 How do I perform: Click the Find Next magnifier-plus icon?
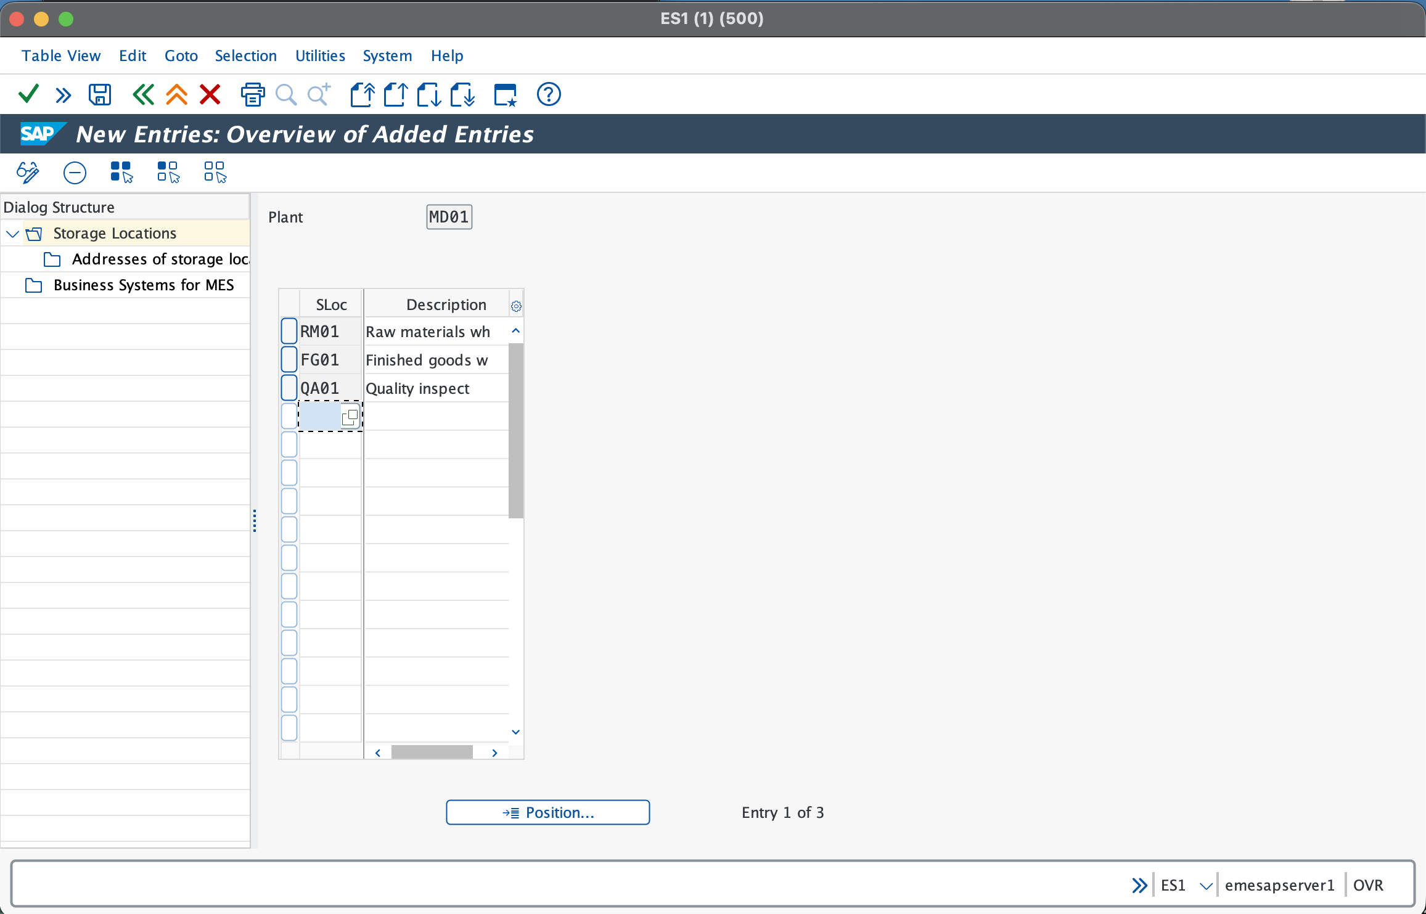click(319, 95)
